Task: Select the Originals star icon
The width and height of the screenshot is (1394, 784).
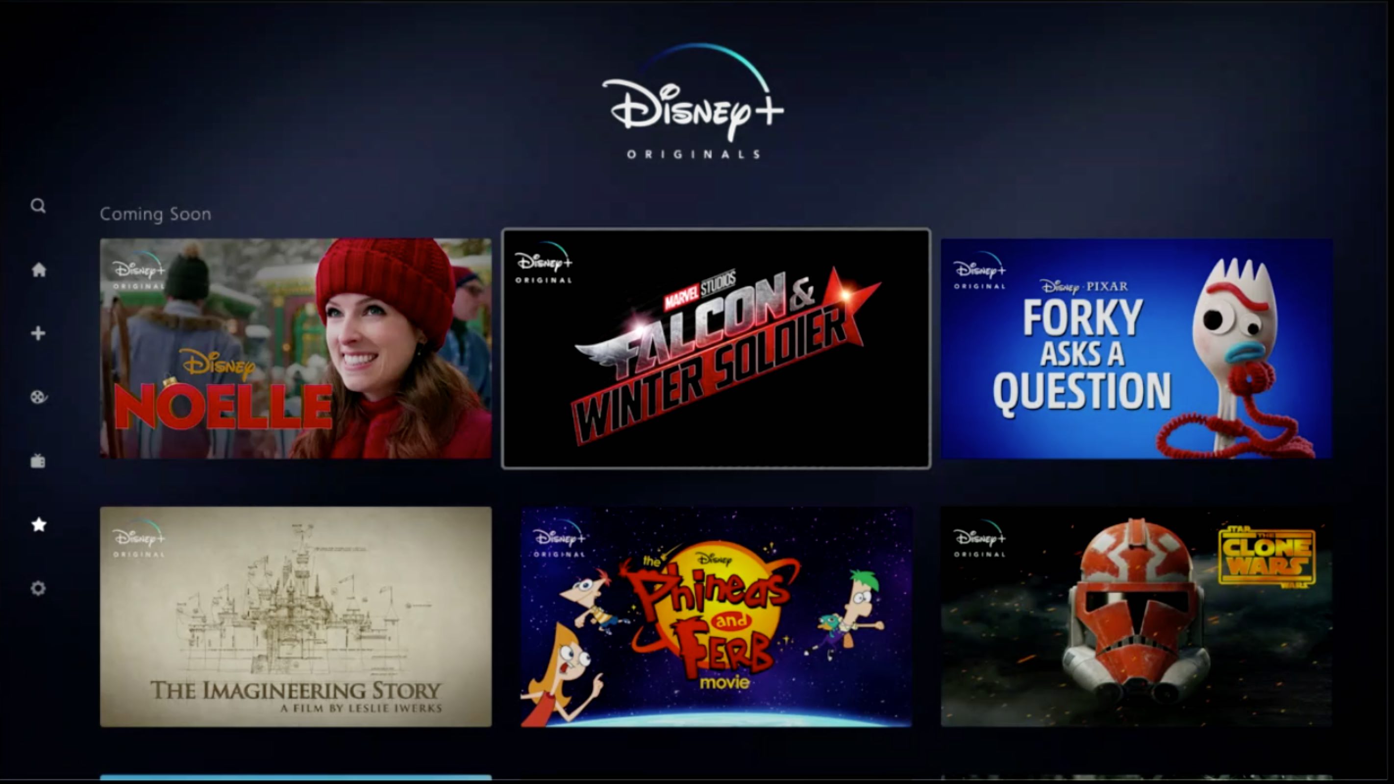Action: click(x=38, y=524)
